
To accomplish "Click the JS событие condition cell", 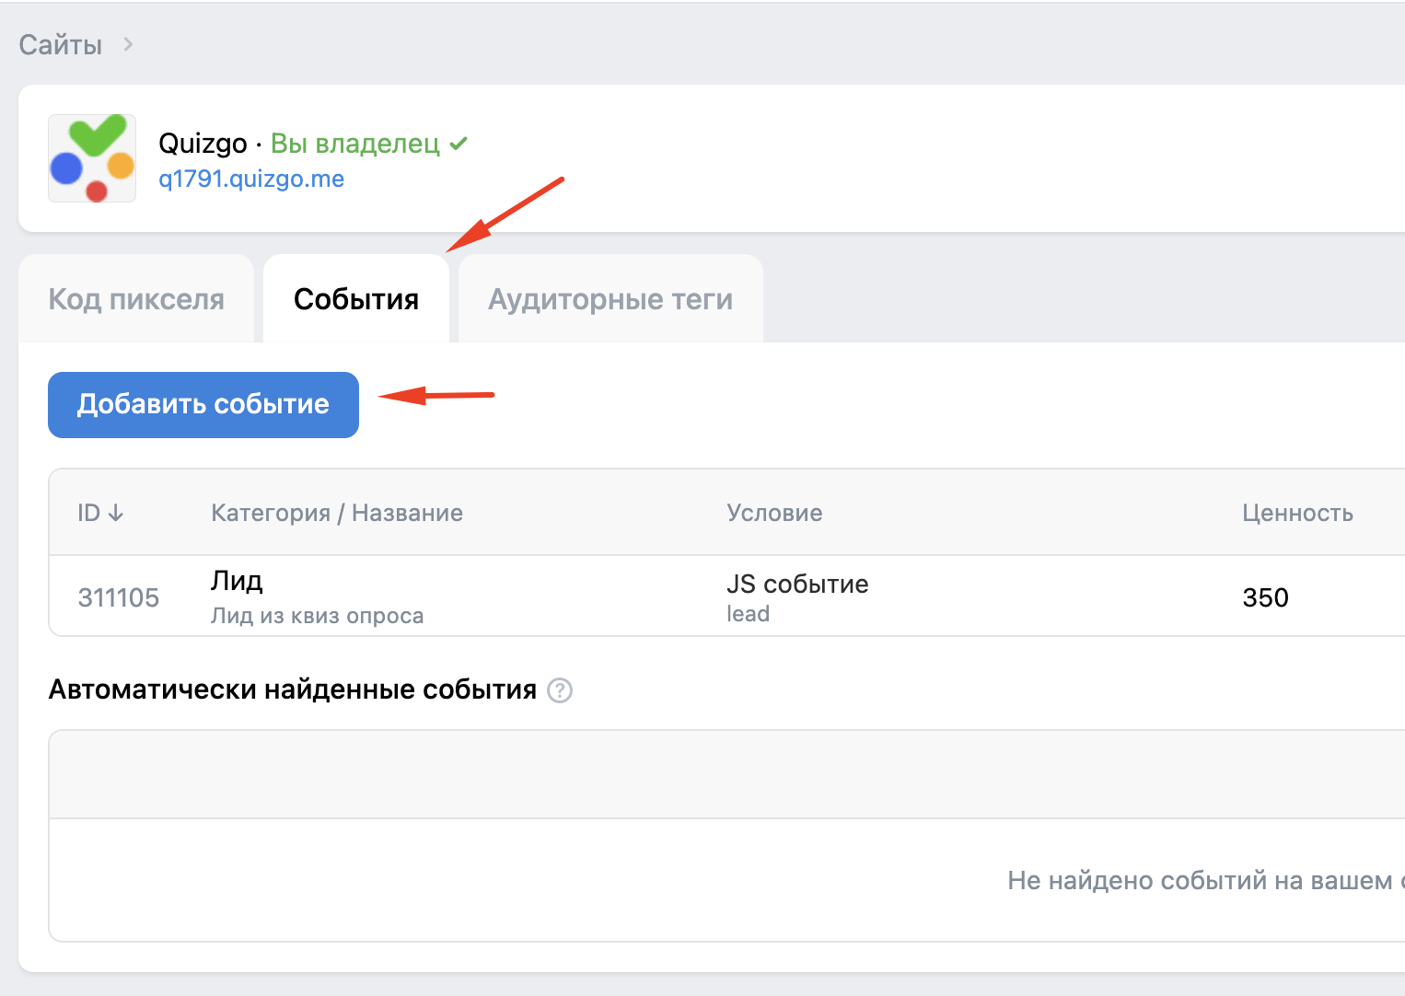I will click(797, 584).
